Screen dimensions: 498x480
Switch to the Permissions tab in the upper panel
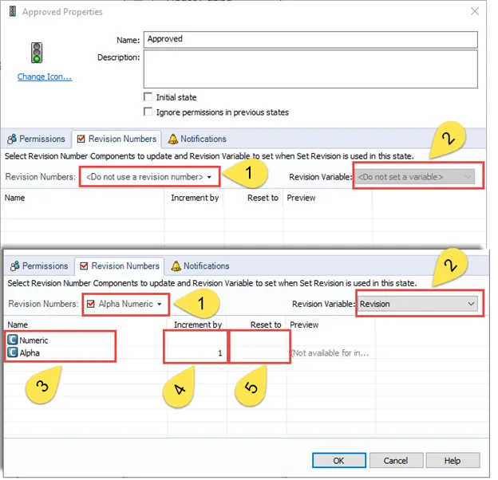pos(36,139)
